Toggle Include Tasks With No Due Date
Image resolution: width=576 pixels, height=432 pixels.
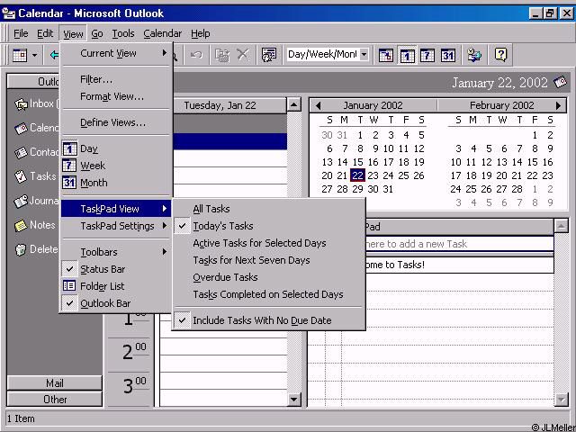269,320
